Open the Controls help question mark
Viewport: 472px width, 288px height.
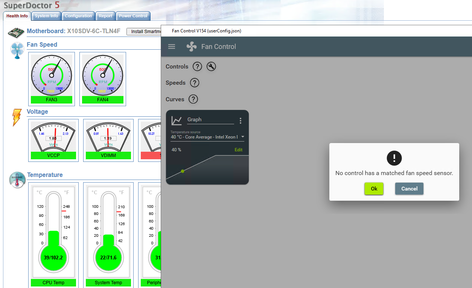pos(197,66)
